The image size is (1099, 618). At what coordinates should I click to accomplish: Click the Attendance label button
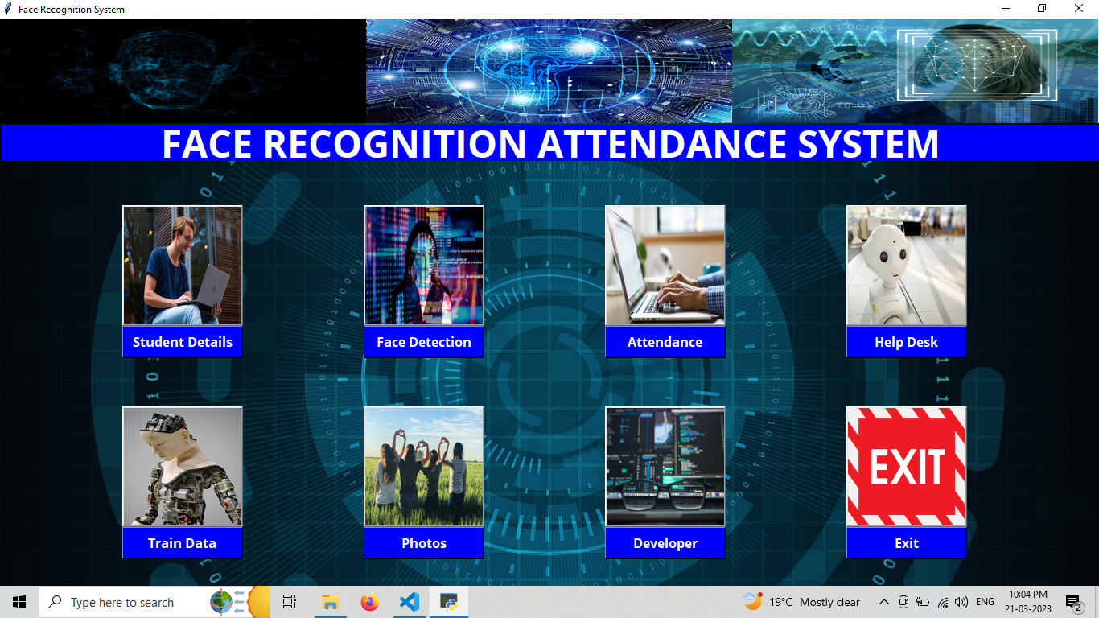pyautogui.click(x=665, y=342)
